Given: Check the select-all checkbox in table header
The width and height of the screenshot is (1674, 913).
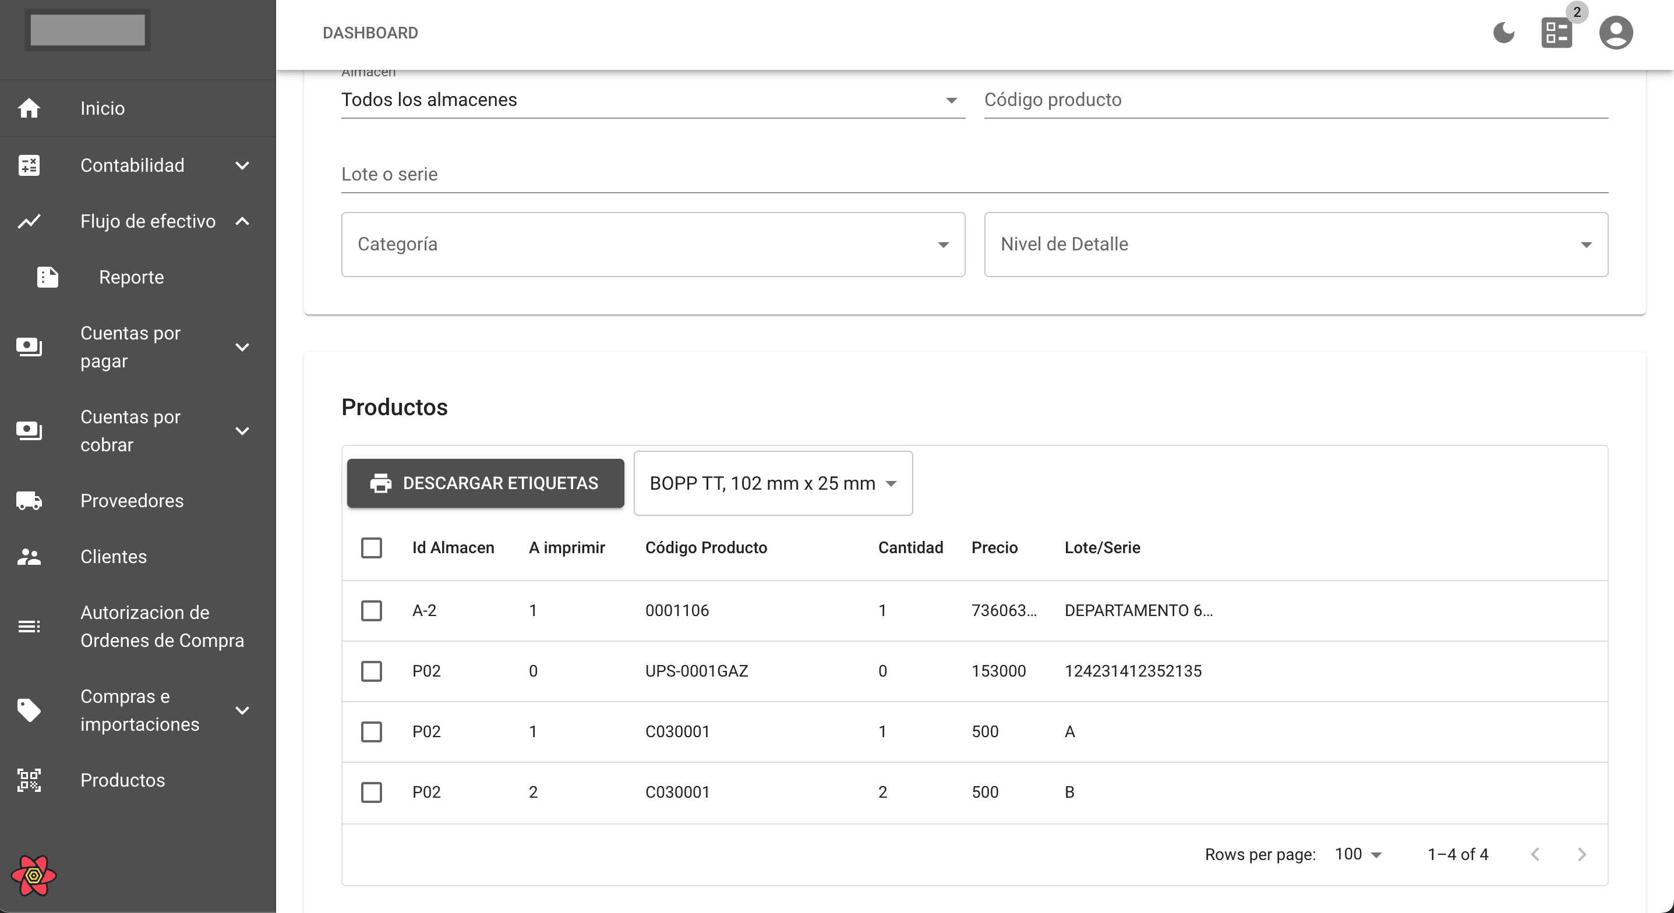Looking at the screenshot, I should point(371,547).
